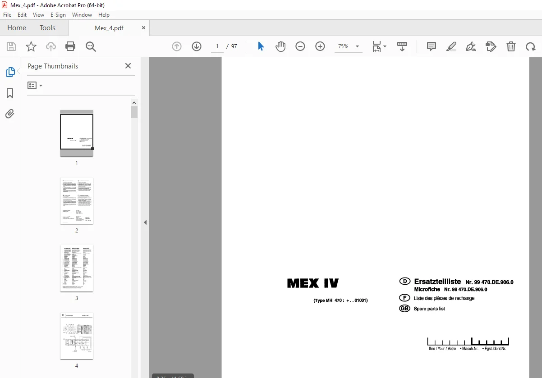Click the scrolling mode keyboard icon

tap(402, 46)
